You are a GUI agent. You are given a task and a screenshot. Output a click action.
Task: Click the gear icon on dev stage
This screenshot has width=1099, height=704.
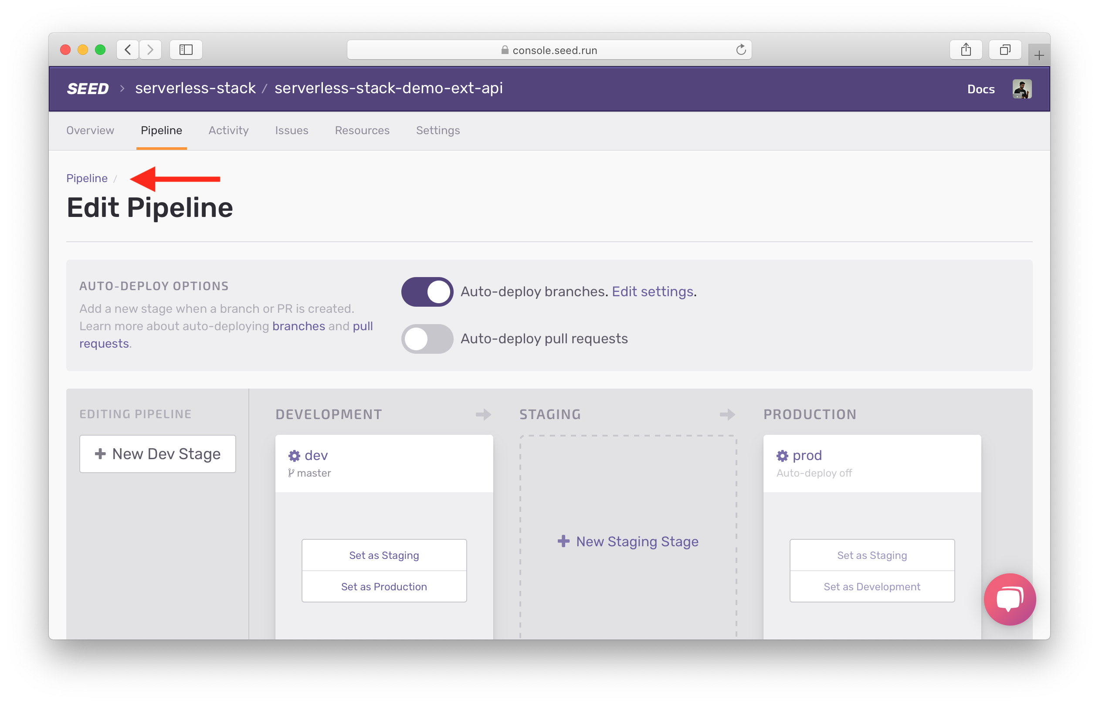click(x=294, y=454)
